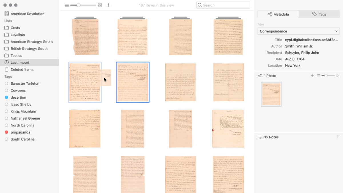
Task: Add a new note with plus icon
Action: coord(338,137)
